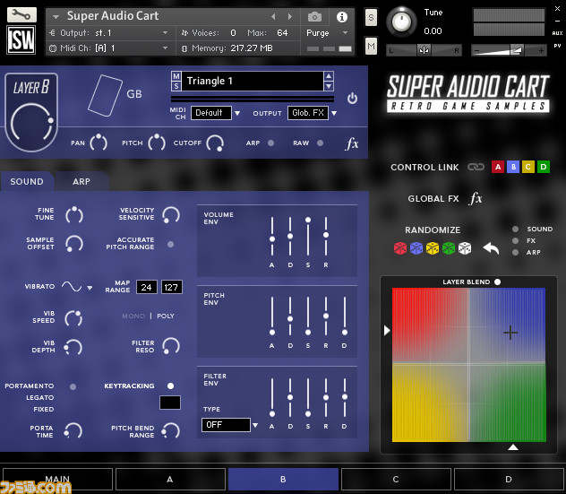Open the Output st. 1 dropdown

(x=165, y=33)
